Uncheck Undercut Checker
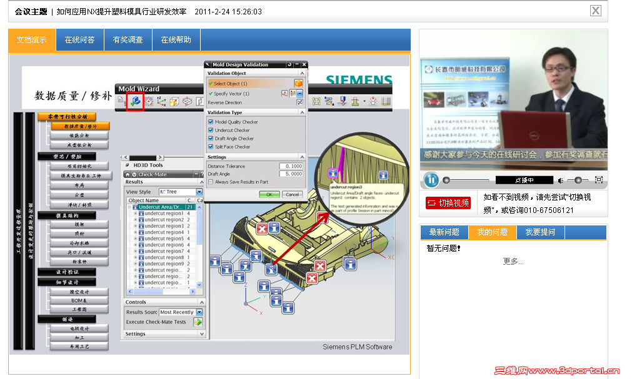The image size is (632, 379). pyautogui.click(x=211, y=130)
